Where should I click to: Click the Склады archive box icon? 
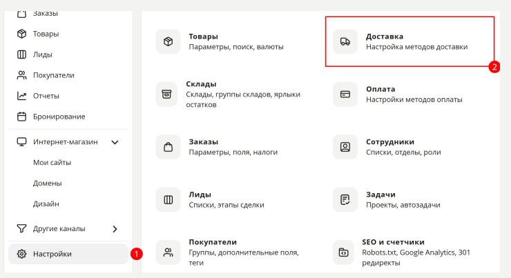(x=166, y=94)
